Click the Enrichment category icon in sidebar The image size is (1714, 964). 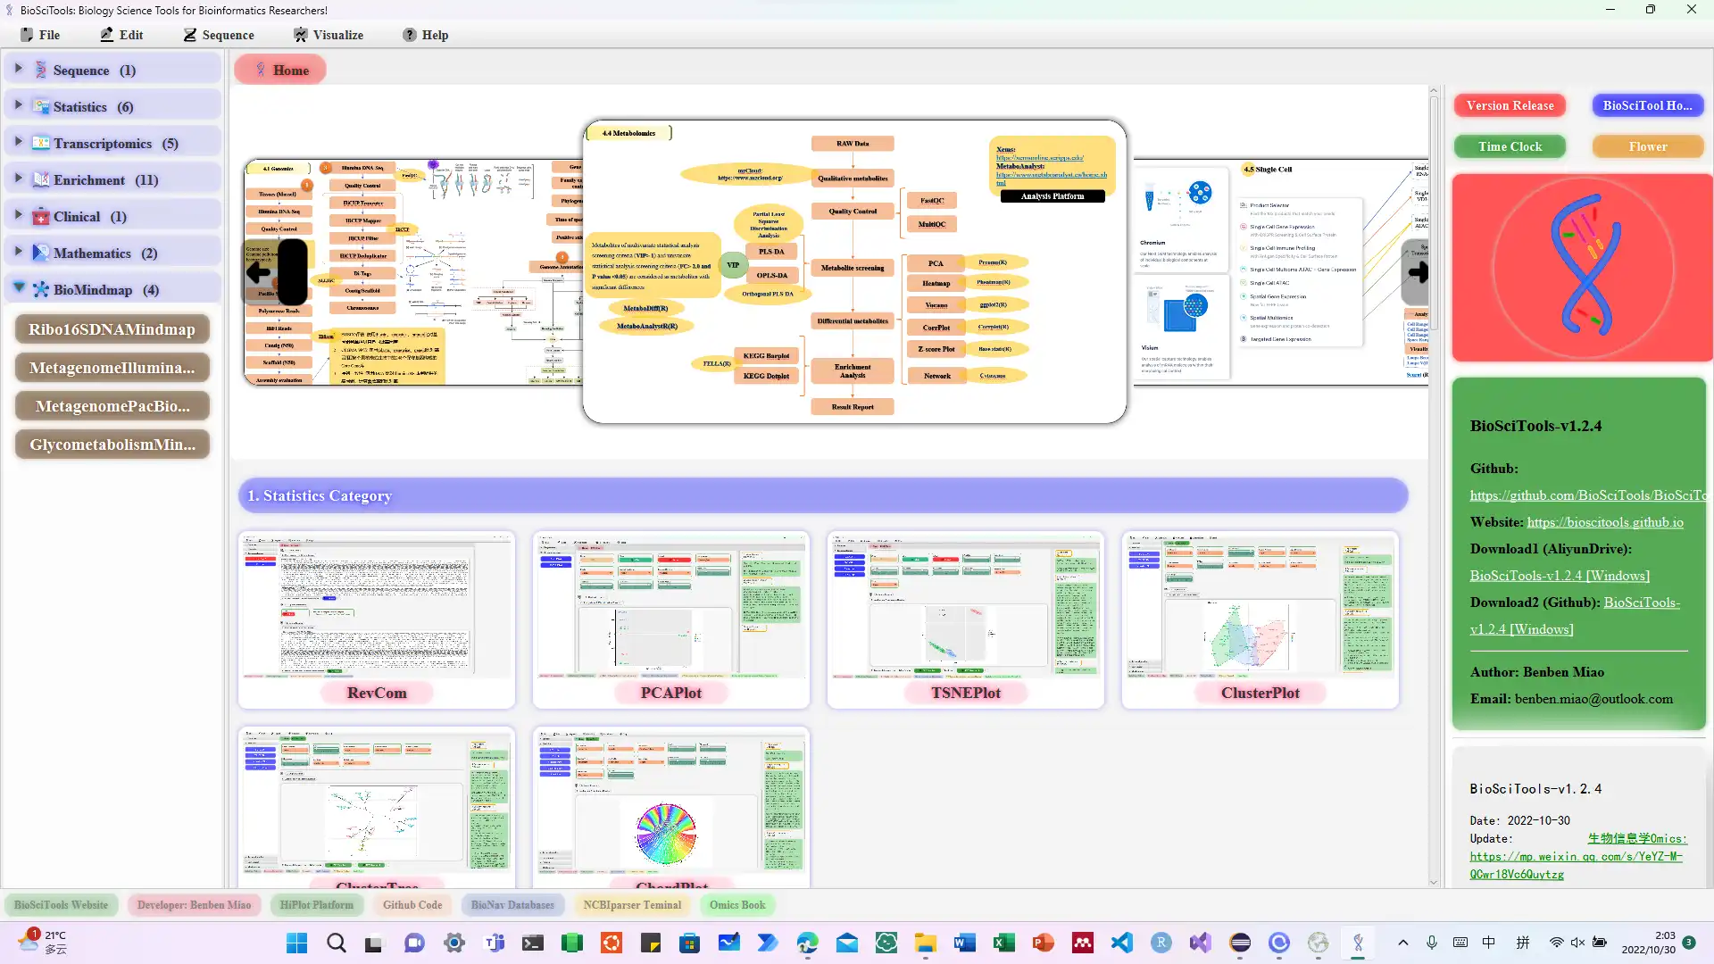40,179
